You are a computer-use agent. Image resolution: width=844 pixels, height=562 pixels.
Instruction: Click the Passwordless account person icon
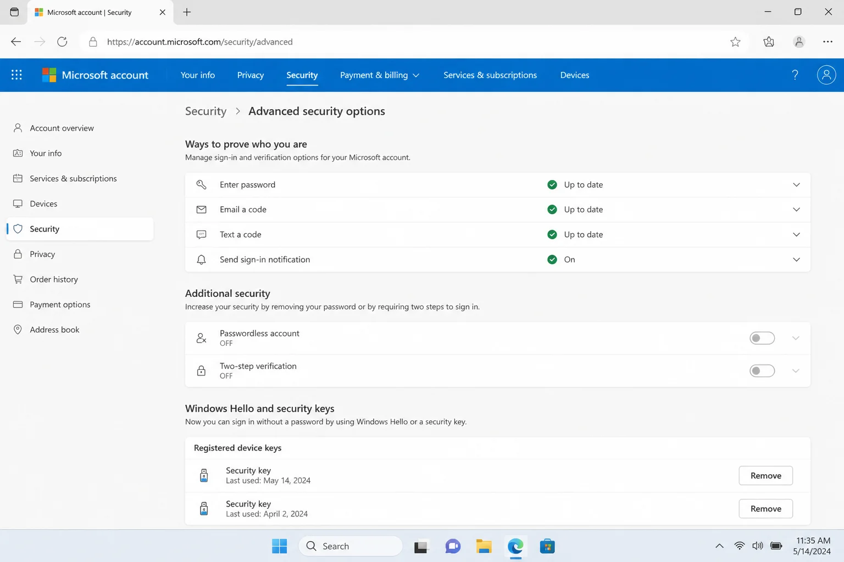point(202,338)
